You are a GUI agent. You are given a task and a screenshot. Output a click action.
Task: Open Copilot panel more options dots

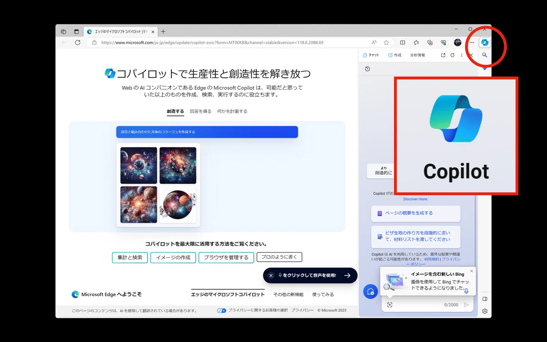[462, 55]
